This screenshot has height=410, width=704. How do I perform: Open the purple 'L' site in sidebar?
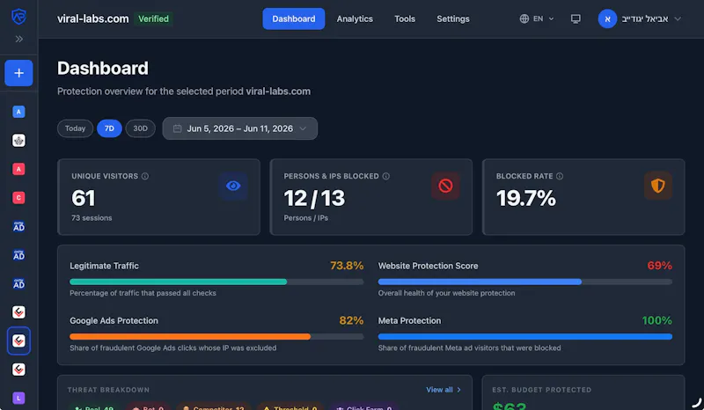pos(18,398)
